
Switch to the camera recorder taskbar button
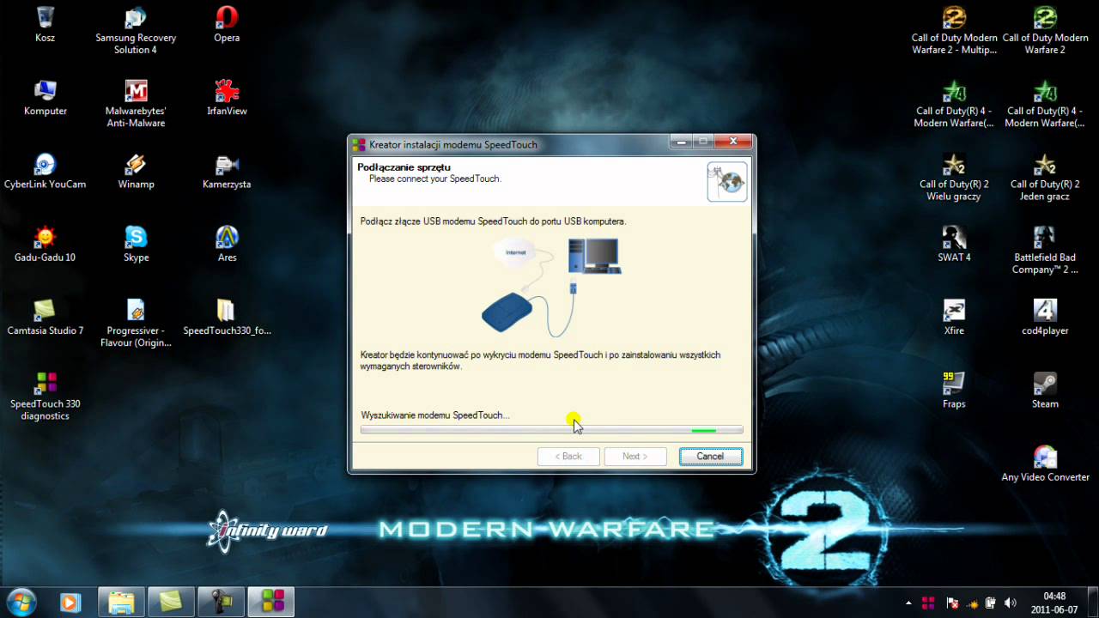pyautogui.click(x=221, y=602)
